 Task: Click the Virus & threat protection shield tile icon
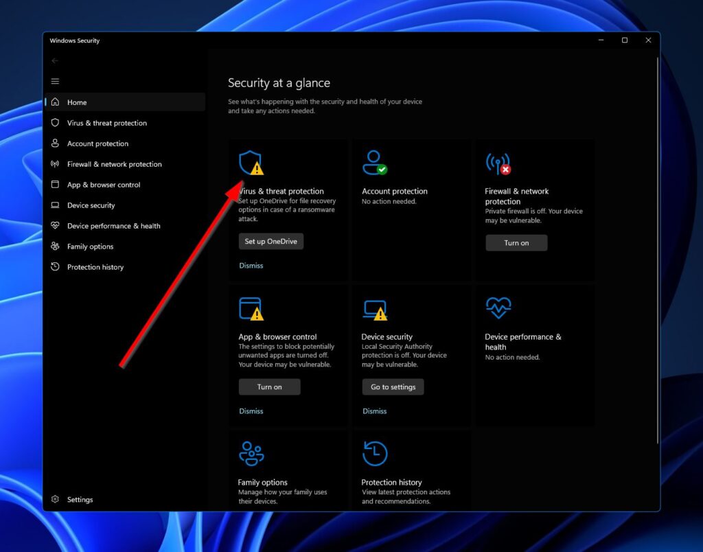coord(250,163)
